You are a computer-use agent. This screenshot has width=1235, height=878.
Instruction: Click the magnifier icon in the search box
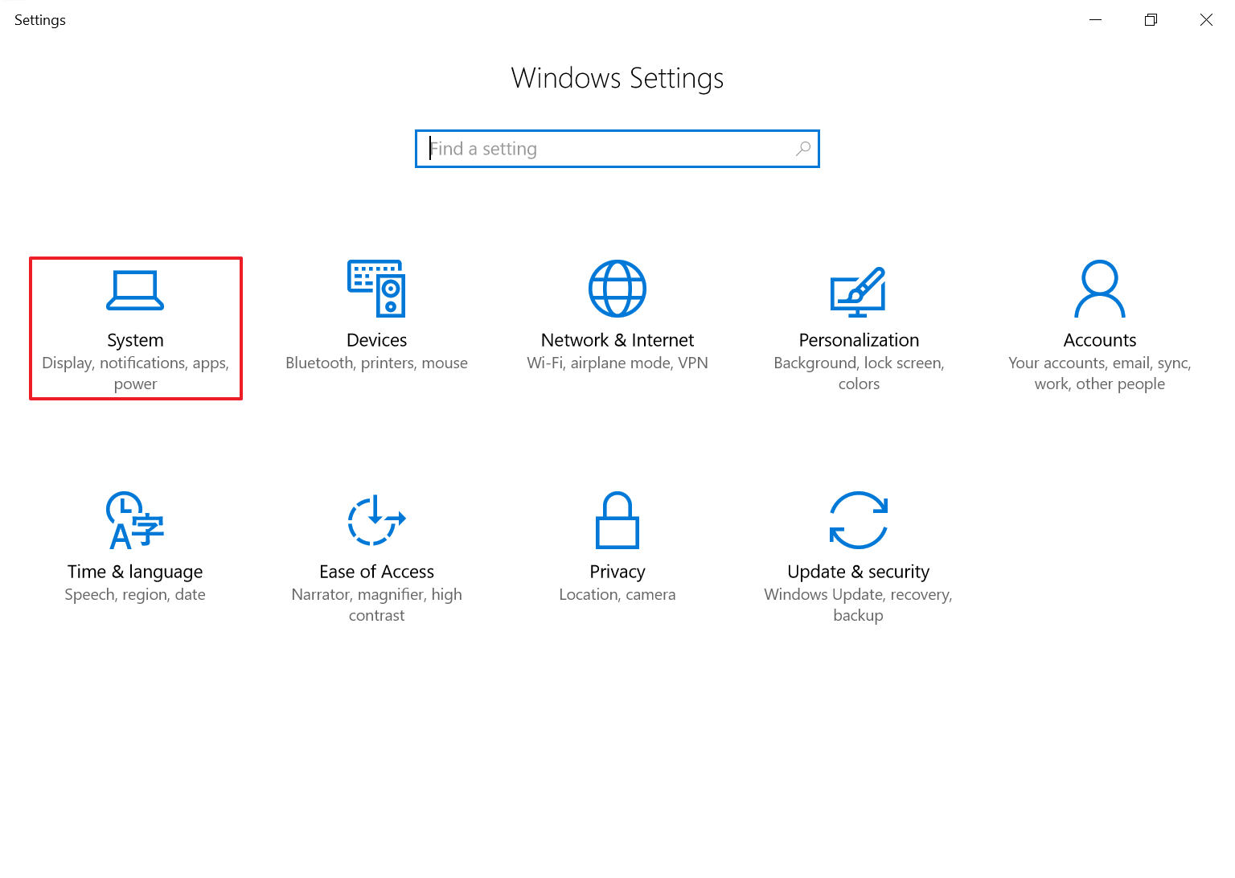point(802,149)
